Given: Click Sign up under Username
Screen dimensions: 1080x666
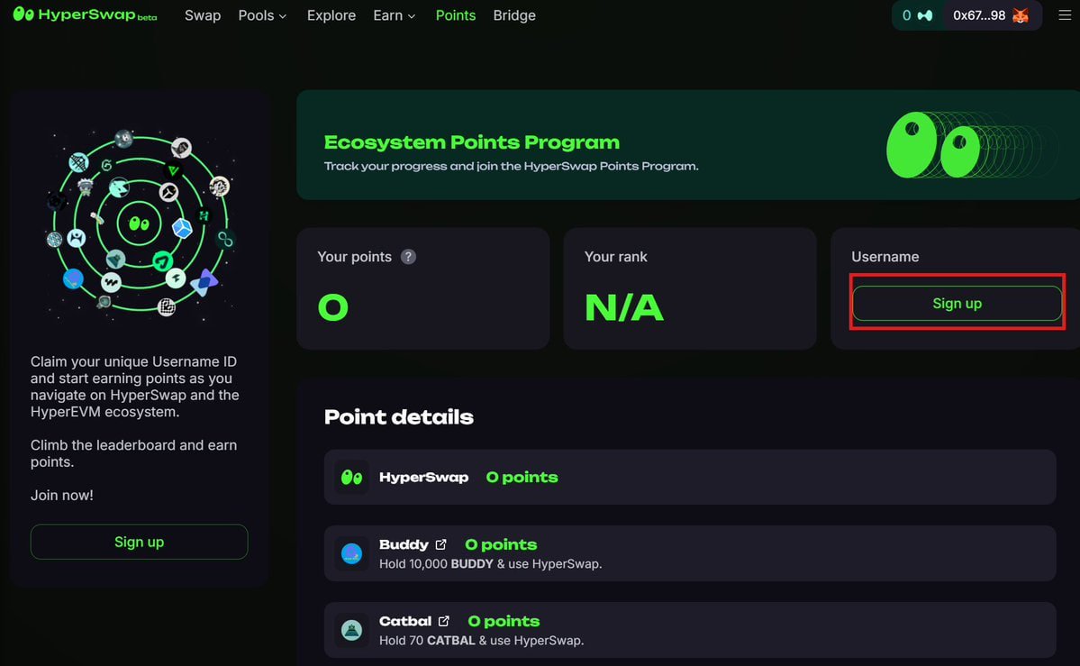Looking at the screenshot, I should (957, 304).
